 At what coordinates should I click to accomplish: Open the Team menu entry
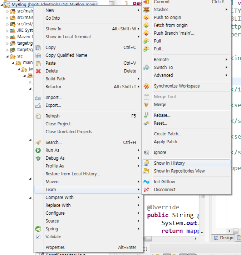[88, 190]
